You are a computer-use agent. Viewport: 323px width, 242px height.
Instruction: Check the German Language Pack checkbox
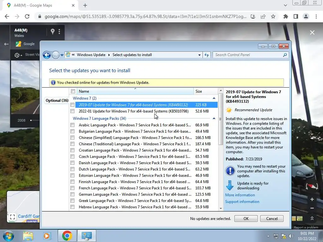tap(72, 194)
